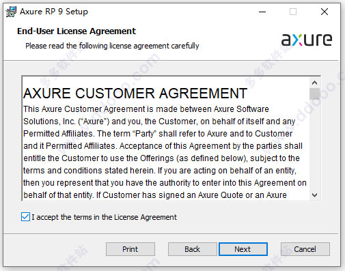
Task: Click the license text scrollbar thumb
Action: [315, 94]
